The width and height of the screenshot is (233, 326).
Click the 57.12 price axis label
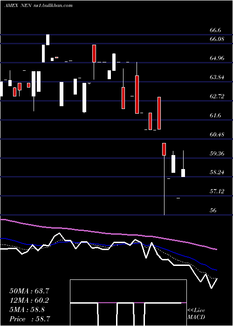pyautogui.click(x=217, y=191)
